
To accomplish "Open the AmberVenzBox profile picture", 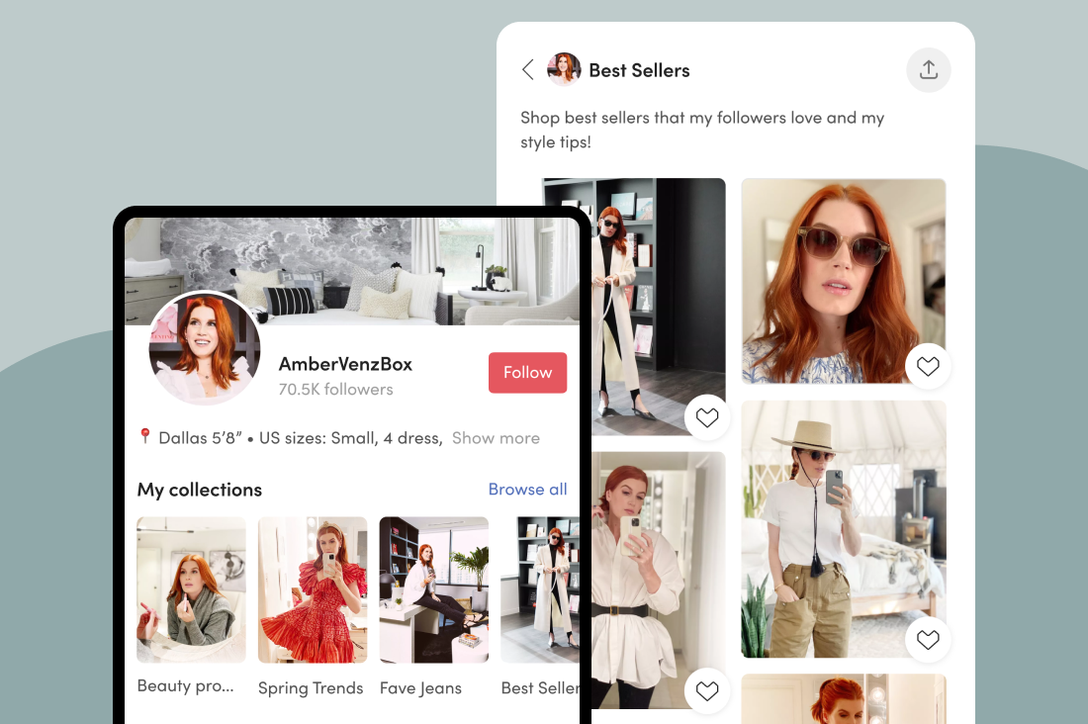I will click(x=205, y=348).
